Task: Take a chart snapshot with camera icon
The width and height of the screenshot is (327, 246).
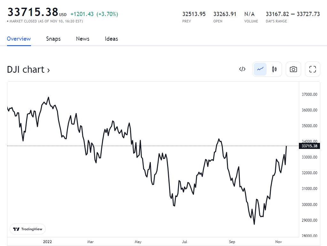Action: (x=293, y=69)
